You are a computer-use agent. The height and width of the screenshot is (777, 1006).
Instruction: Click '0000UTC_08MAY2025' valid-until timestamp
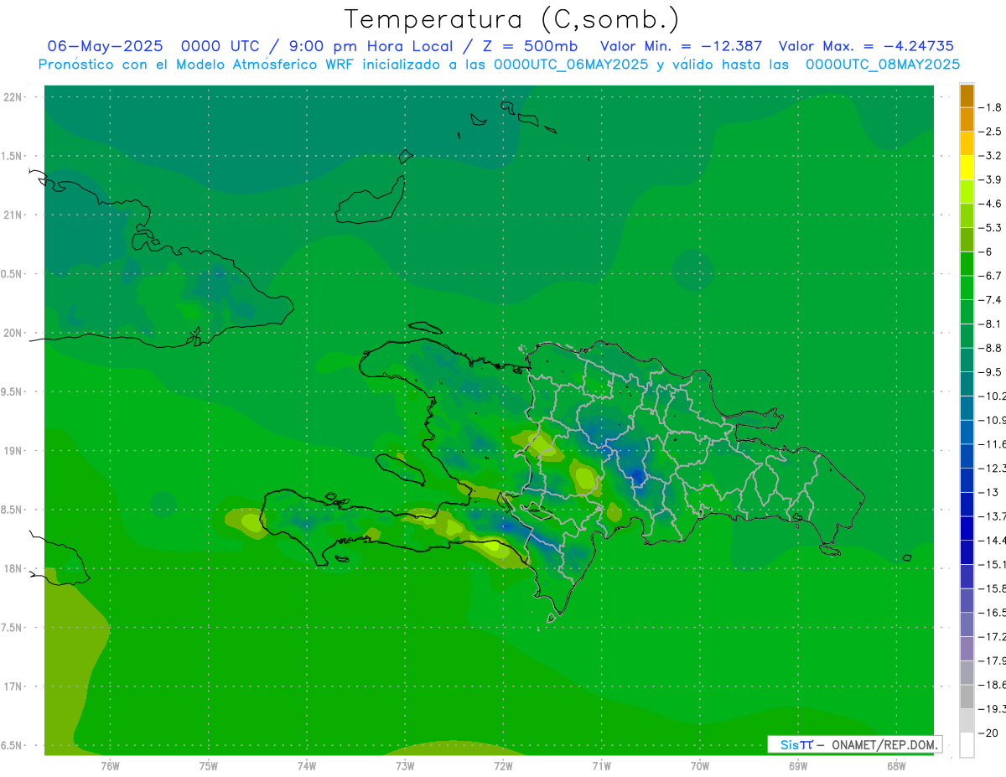click(x=883, y=65)
